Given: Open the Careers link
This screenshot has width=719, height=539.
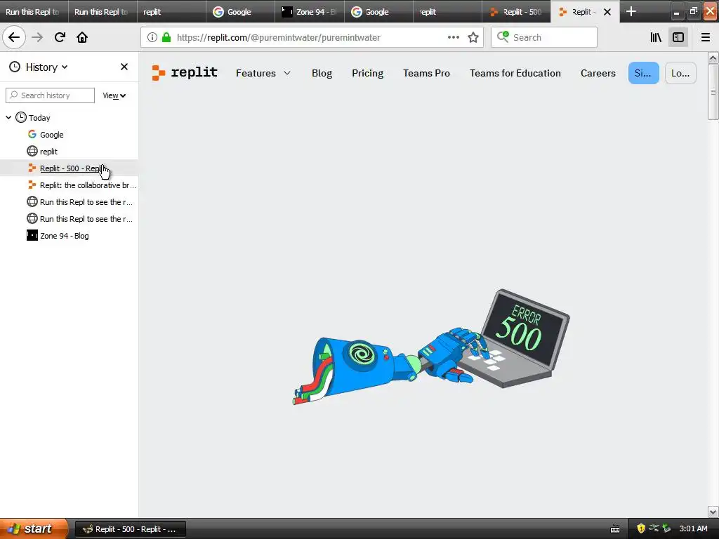Looking at the screenshot, I should point(598,73).
